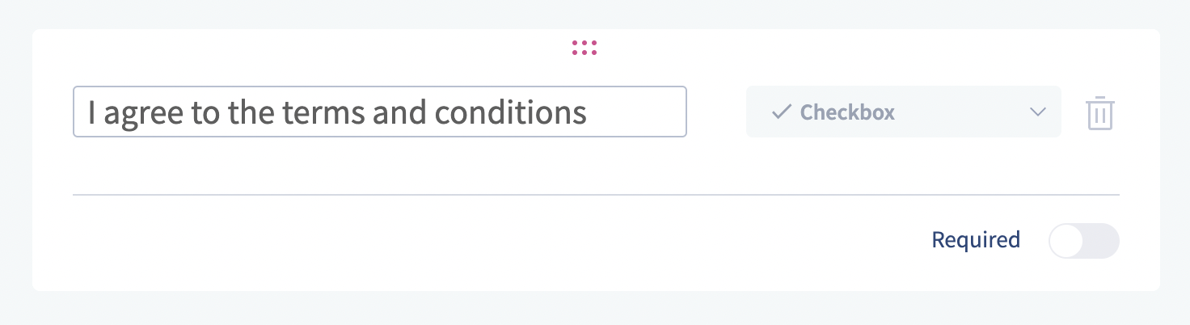This screenshot has height=325, width=1190.
Task: Click the down chevron in the type selector
Action: [x=1038, y=112]
